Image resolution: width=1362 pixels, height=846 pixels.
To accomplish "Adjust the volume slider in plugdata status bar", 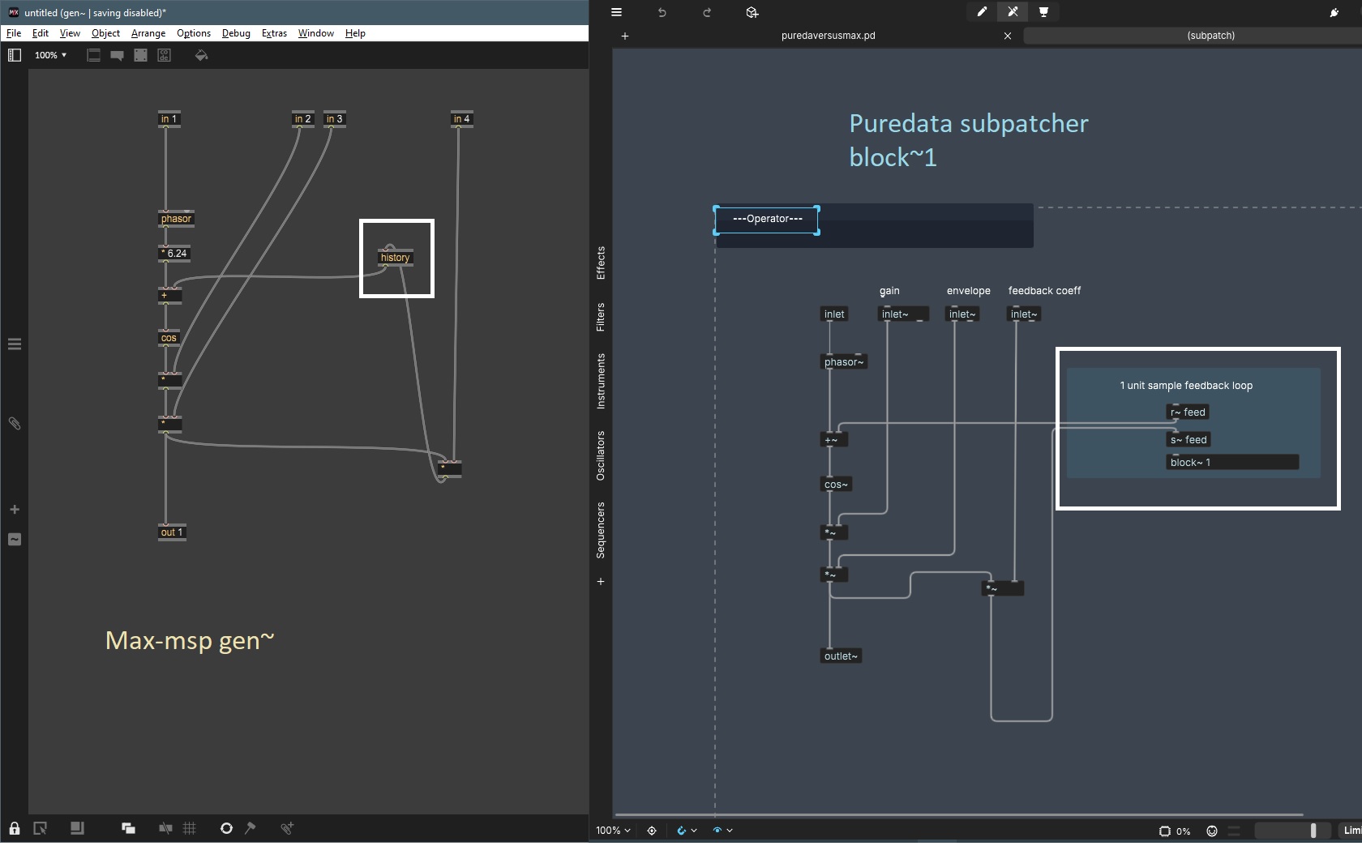I will point(1292,831).
